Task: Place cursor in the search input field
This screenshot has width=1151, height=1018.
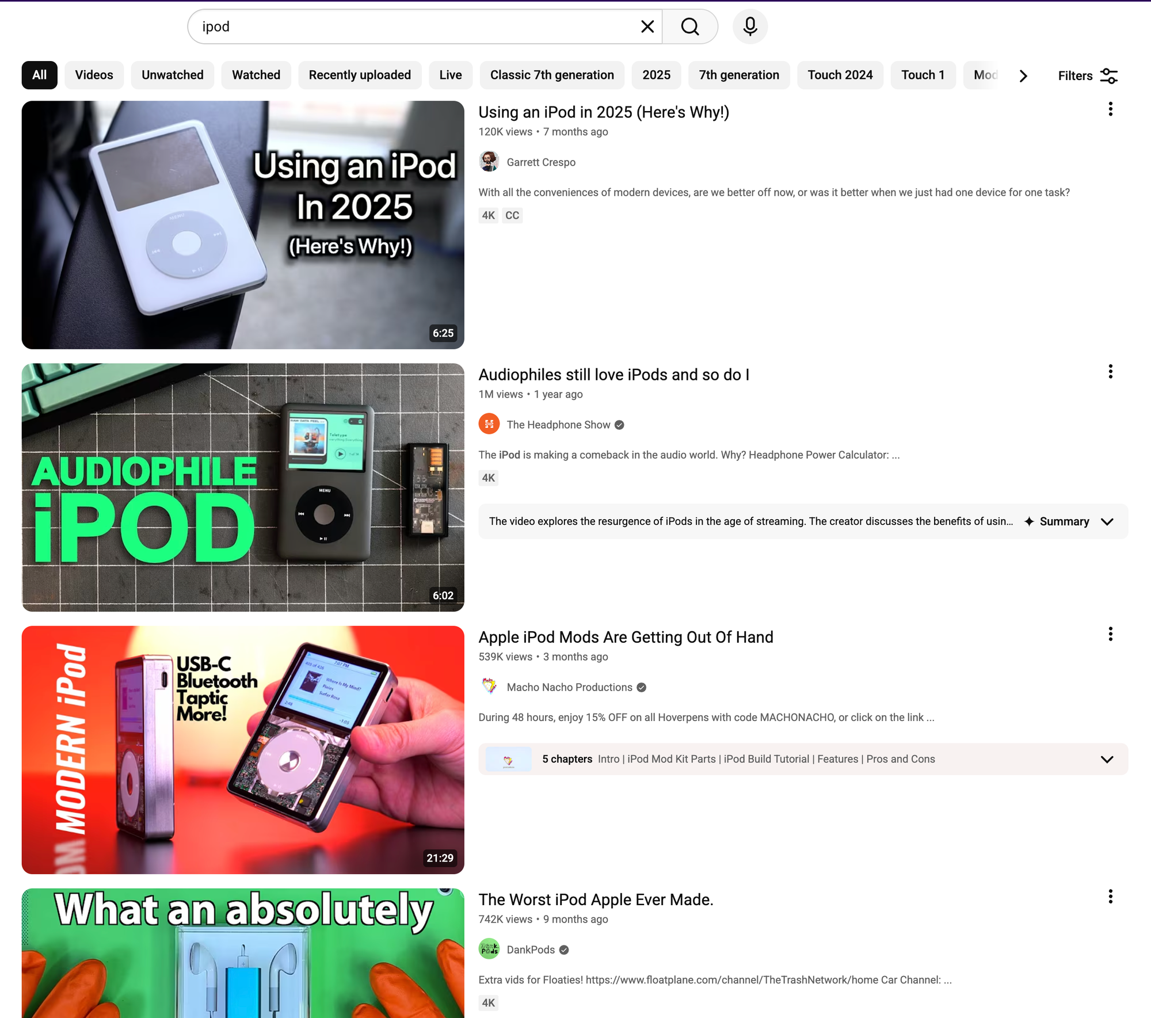Action: coord(403,26)
